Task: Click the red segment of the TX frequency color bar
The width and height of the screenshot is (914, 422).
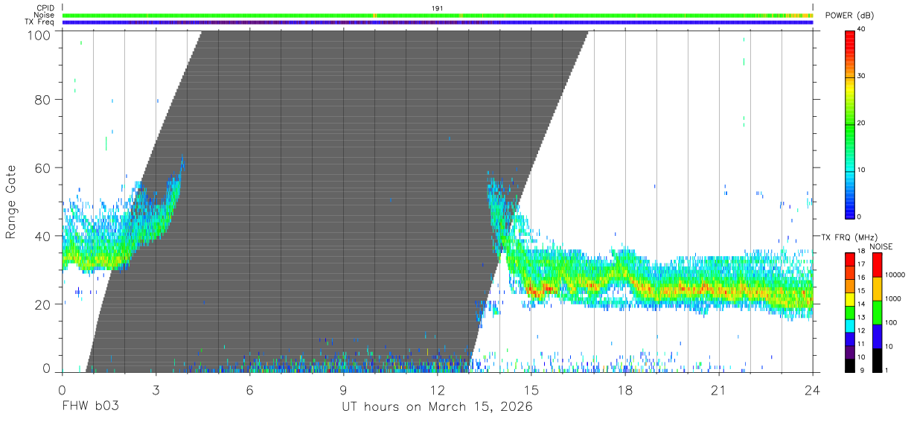Action: (x=850, y=259)
